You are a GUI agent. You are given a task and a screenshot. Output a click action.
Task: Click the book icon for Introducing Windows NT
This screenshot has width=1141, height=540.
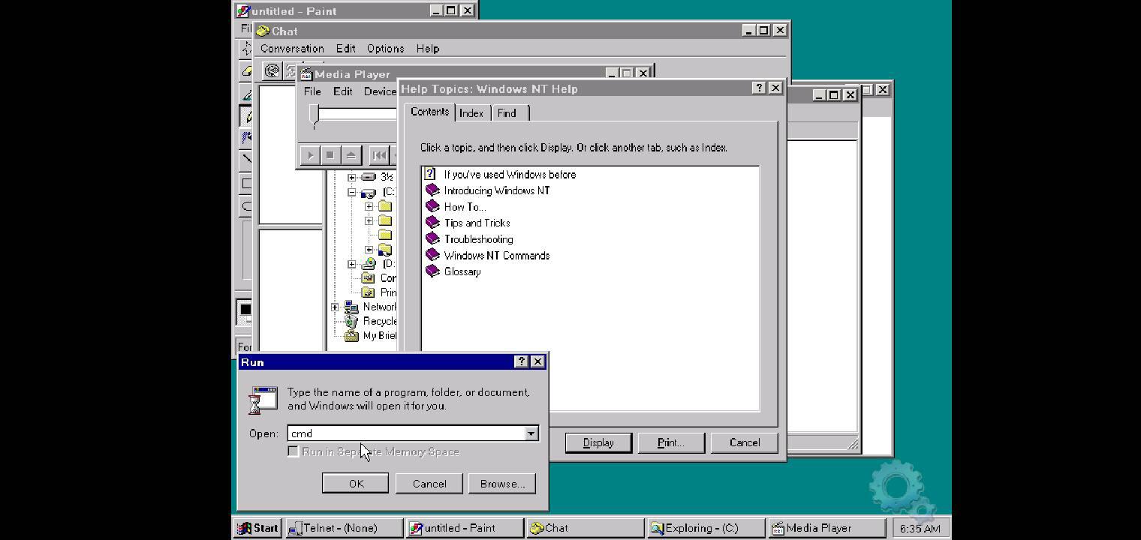tap(432, 190)
